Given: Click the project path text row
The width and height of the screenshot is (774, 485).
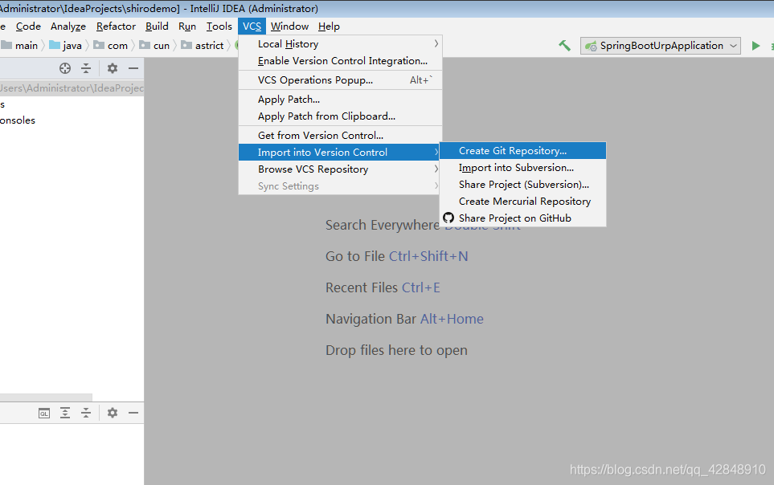Looking at the screenshot, I should coord(72,88).
